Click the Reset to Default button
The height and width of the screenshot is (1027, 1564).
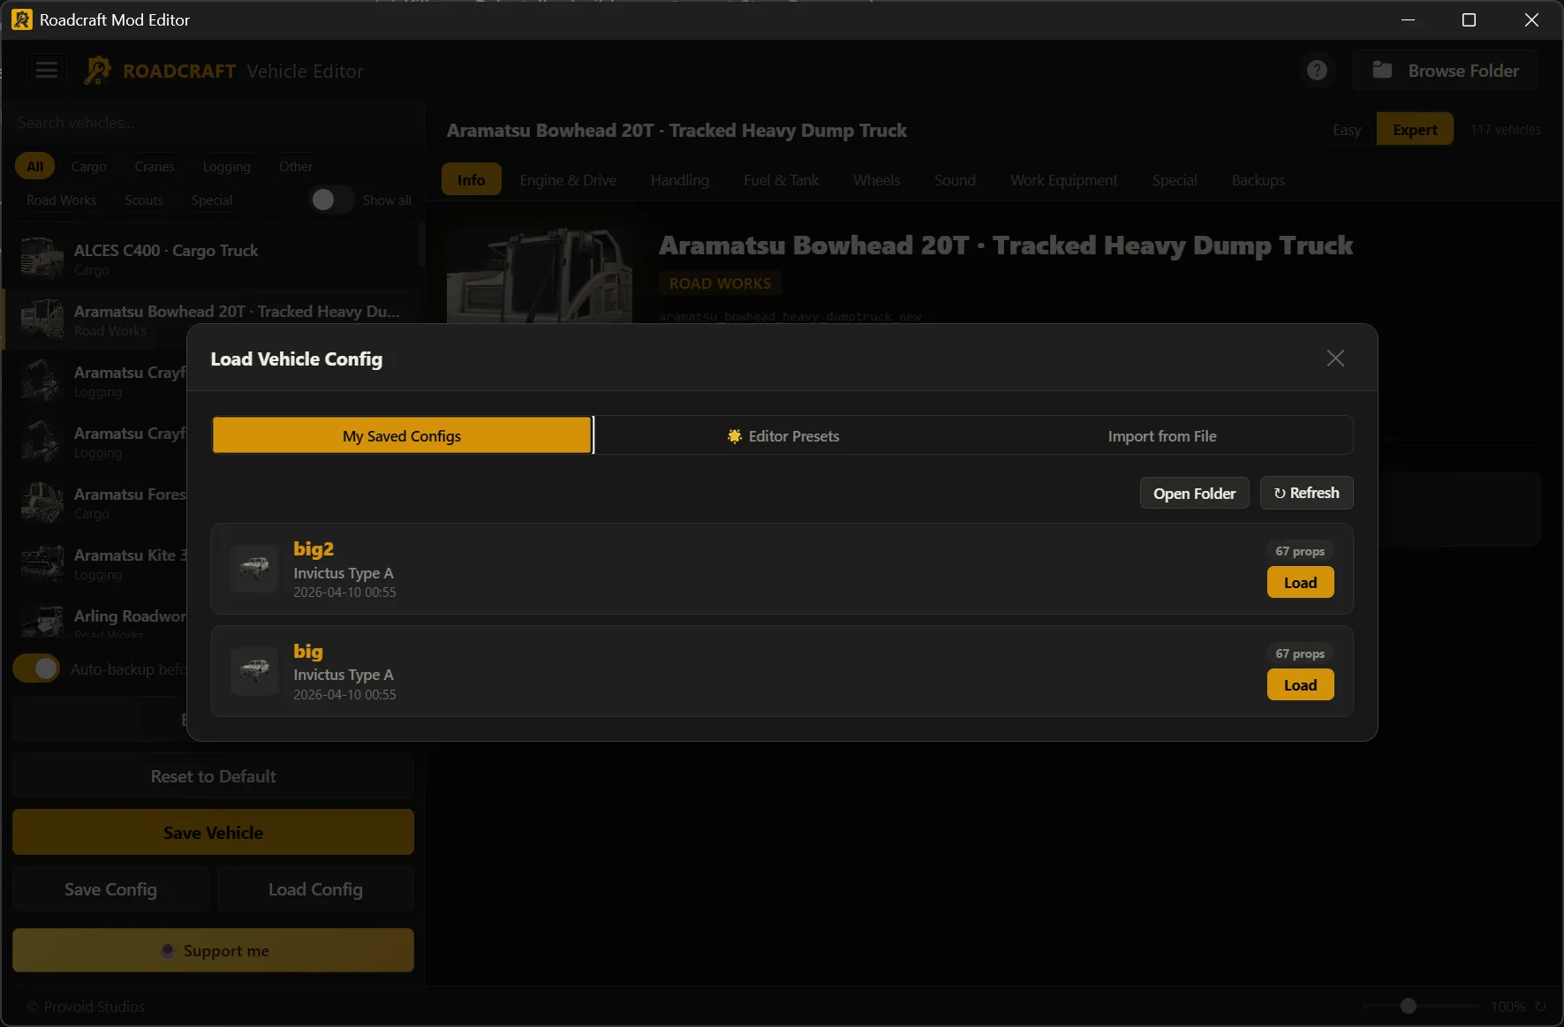pyautogui.click(x=213, y=776)
